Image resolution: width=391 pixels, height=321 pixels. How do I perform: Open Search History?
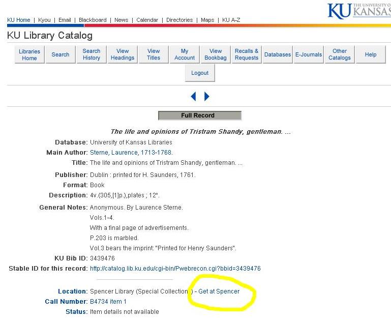tap(92, 54)
